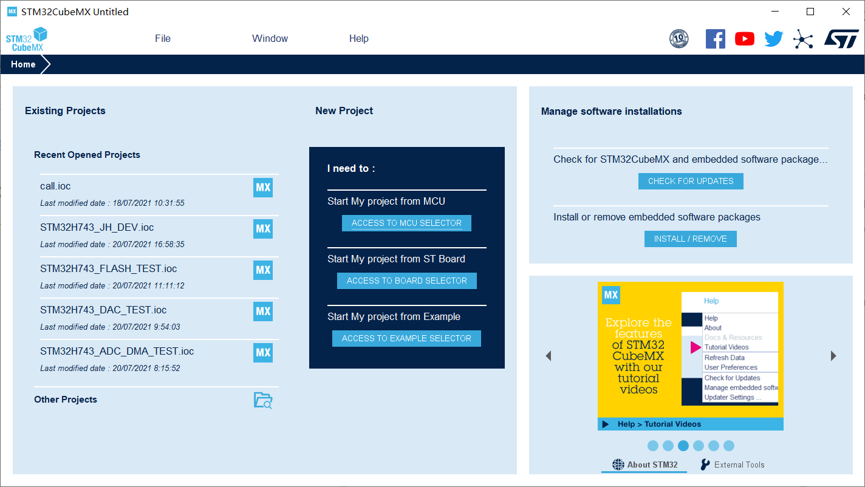The image size is (865, 487).
Task: Open the File menu
Action: pyautogui.click(x=163, y=38)
